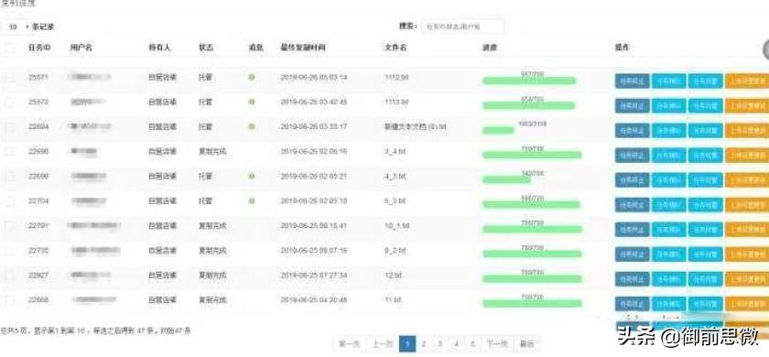Click dark blue 任务终止 button in 5_3.txt row

coord(633,204)
